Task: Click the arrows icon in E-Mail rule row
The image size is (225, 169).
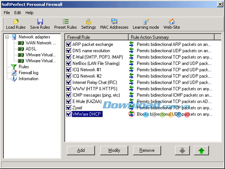Action: (131, 57)
